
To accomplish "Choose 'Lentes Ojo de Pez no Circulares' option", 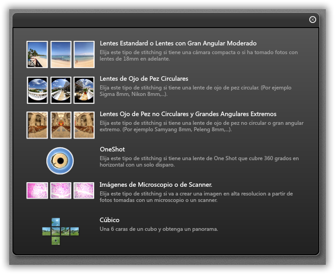I will [188, 114].
